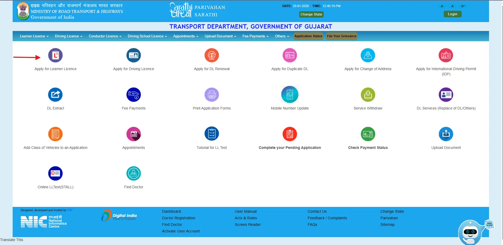The image size is (503, 245).
Task: Open the Check Payment Status icon
Action: tap(368, 134)
